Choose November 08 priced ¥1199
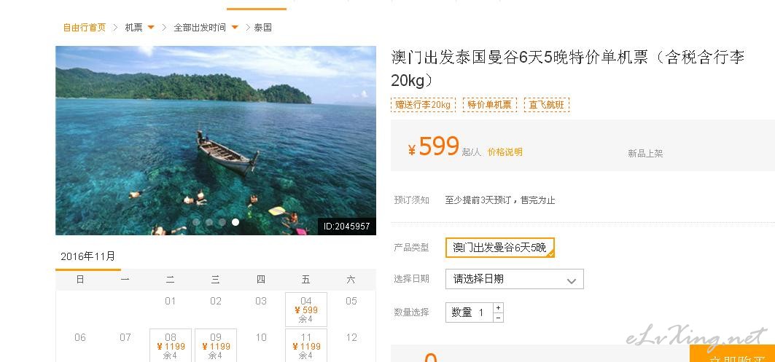775x362 pixels. pyautogui.click(x=171, y=345)
